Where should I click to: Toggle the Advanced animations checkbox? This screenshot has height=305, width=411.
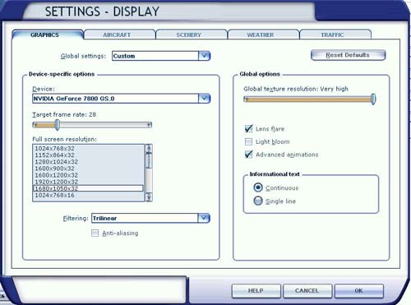pyautogui.click(x=248, y=155)
